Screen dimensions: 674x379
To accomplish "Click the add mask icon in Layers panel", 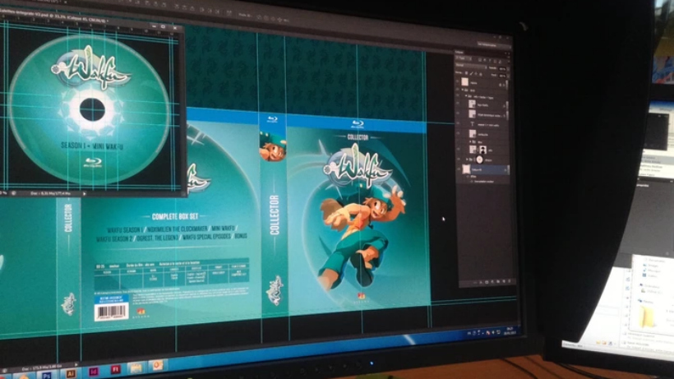I will click(487, 282).
